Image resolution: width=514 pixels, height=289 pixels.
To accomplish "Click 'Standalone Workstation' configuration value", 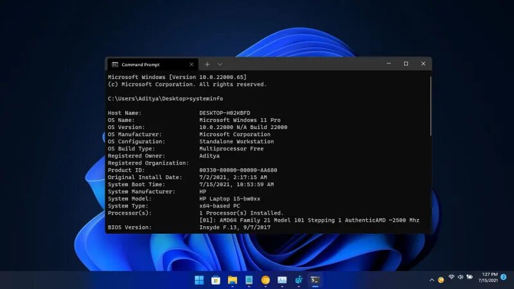I will [236, 141].
